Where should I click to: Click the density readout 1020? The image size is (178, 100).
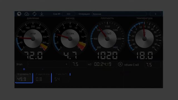click(107, 56)
